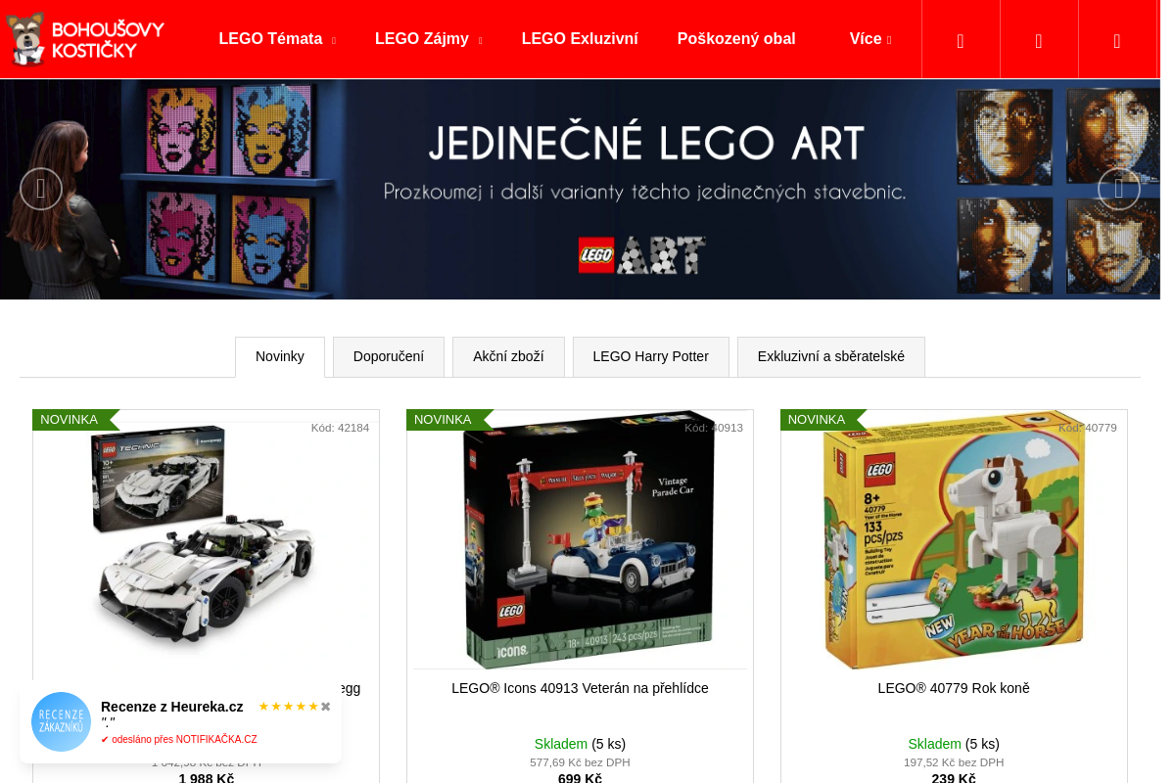Open the round Recenze zákazníků badge

61,722
